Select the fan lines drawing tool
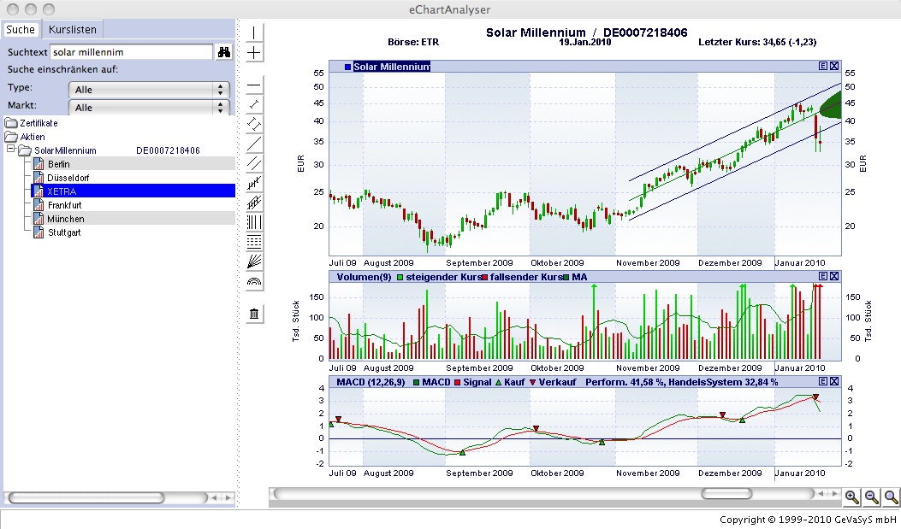Screen dimensions: 901x529 pyautogui.click(x=254, y=262)
